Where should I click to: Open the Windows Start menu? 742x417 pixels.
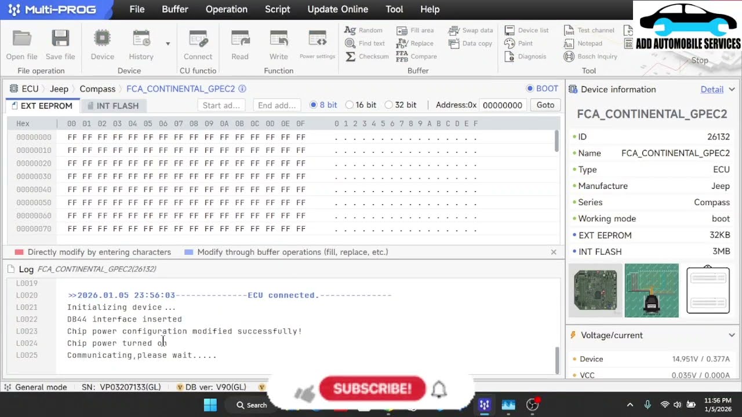point(210,405)
